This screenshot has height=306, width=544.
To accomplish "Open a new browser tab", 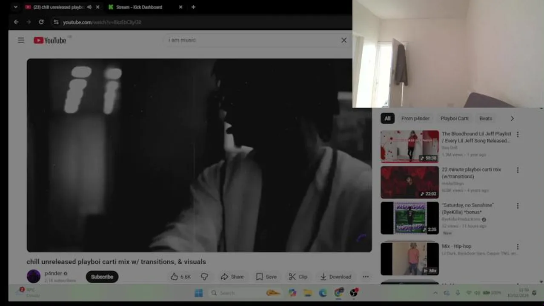I will [193, 7].
